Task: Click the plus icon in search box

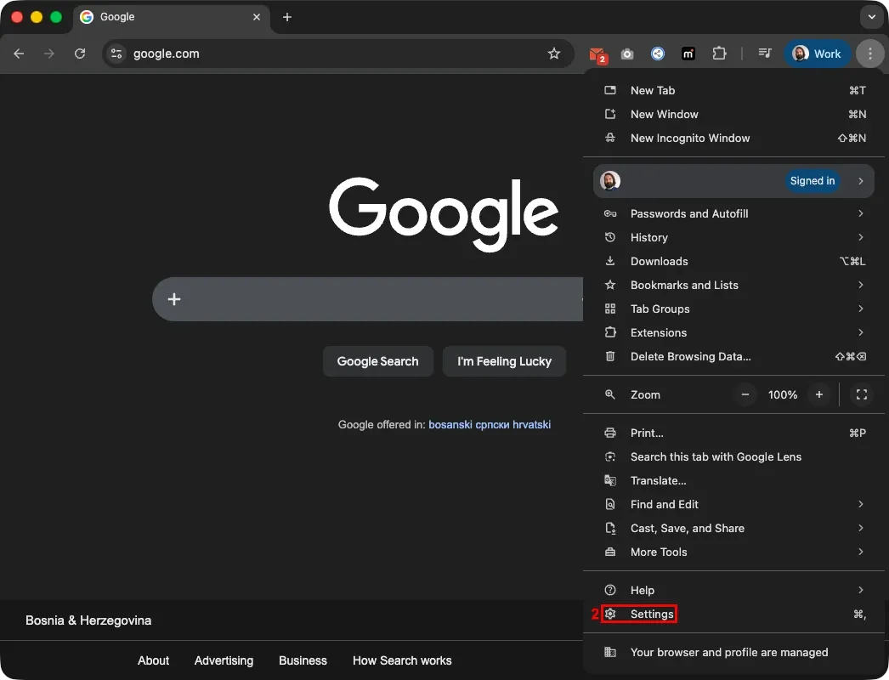Action: [174, 299]
